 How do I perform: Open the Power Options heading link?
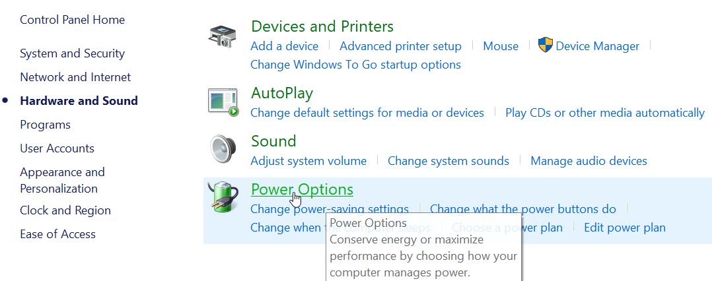302,189
